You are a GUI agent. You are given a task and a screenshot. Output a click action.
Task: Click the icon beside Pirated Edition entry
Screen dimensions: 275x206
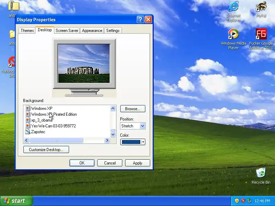click(28, 114)
